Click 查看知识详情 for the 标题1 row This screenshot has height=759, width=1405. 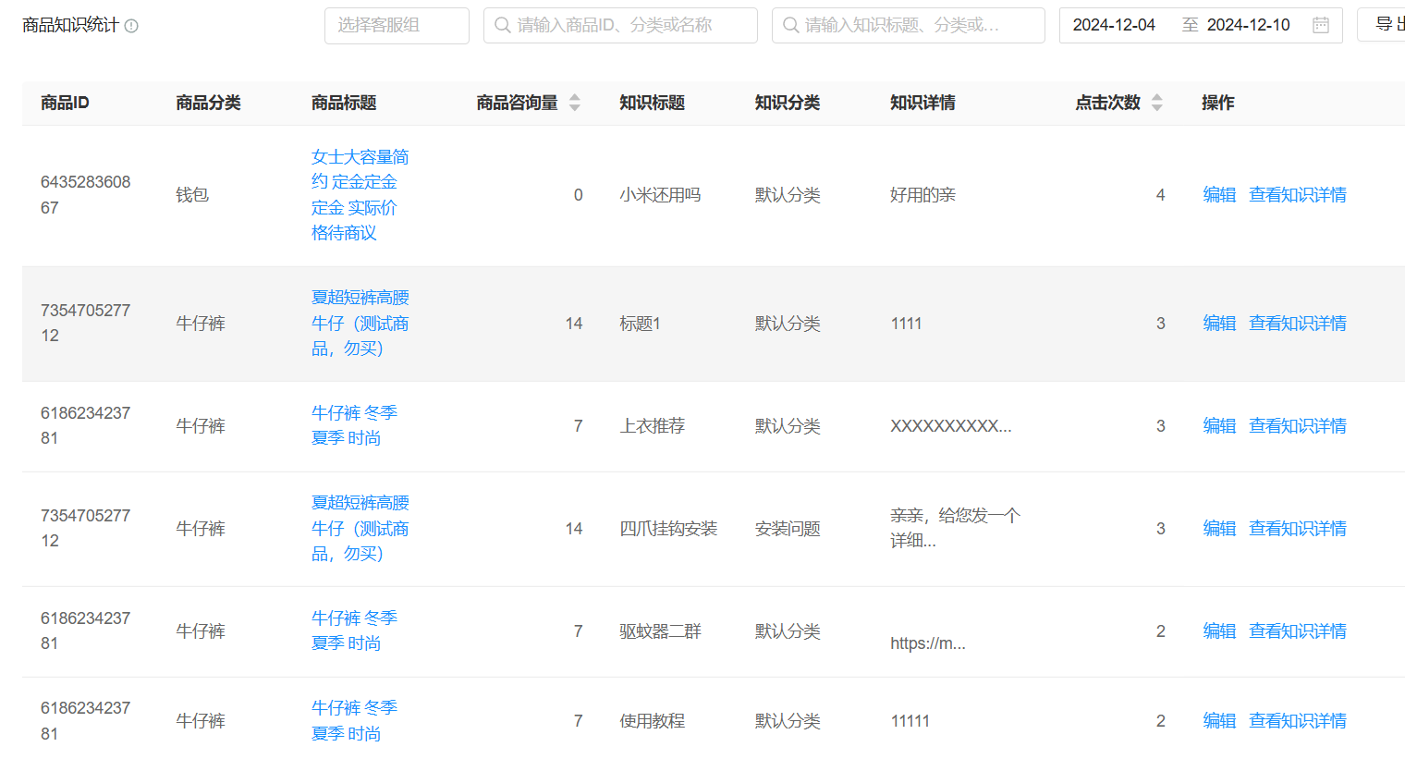[x=1298, y=324]
